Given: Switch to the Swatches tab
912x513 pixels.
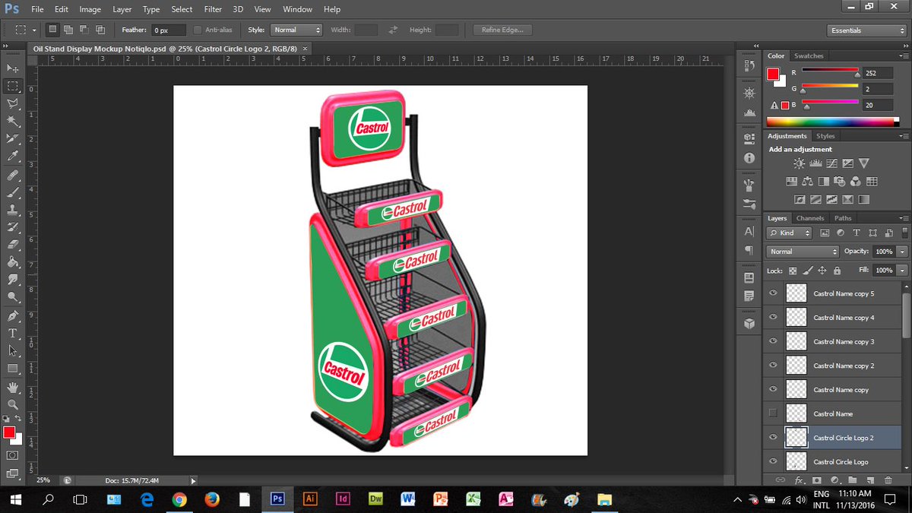Looking at the screenshot, I should click(x=809, y=56).
